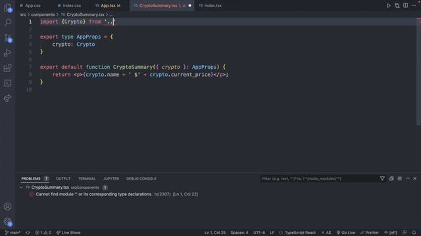Change indentation via Spaces: 4
421x236 pixels.
[x=239, y=233]
